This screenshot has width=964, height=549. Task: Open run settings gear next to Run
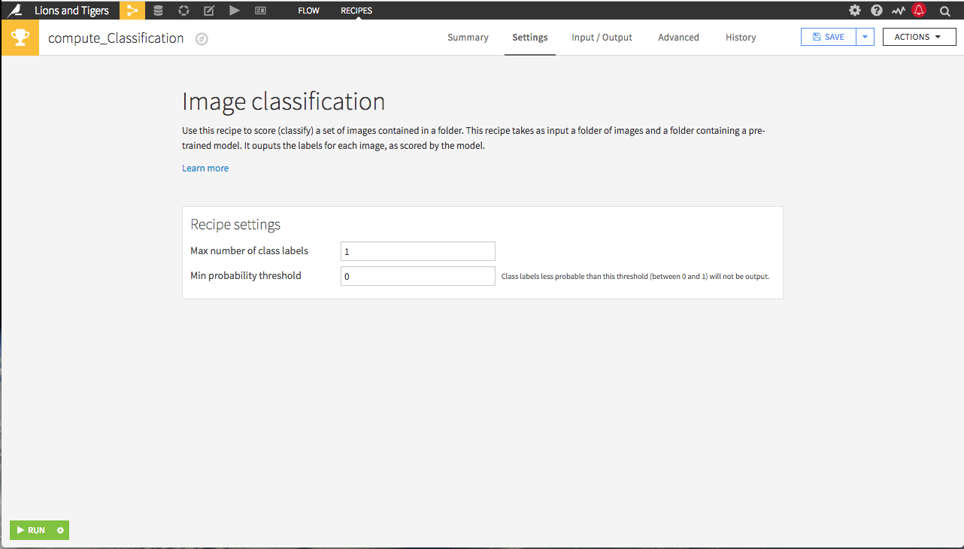(61, 530)
